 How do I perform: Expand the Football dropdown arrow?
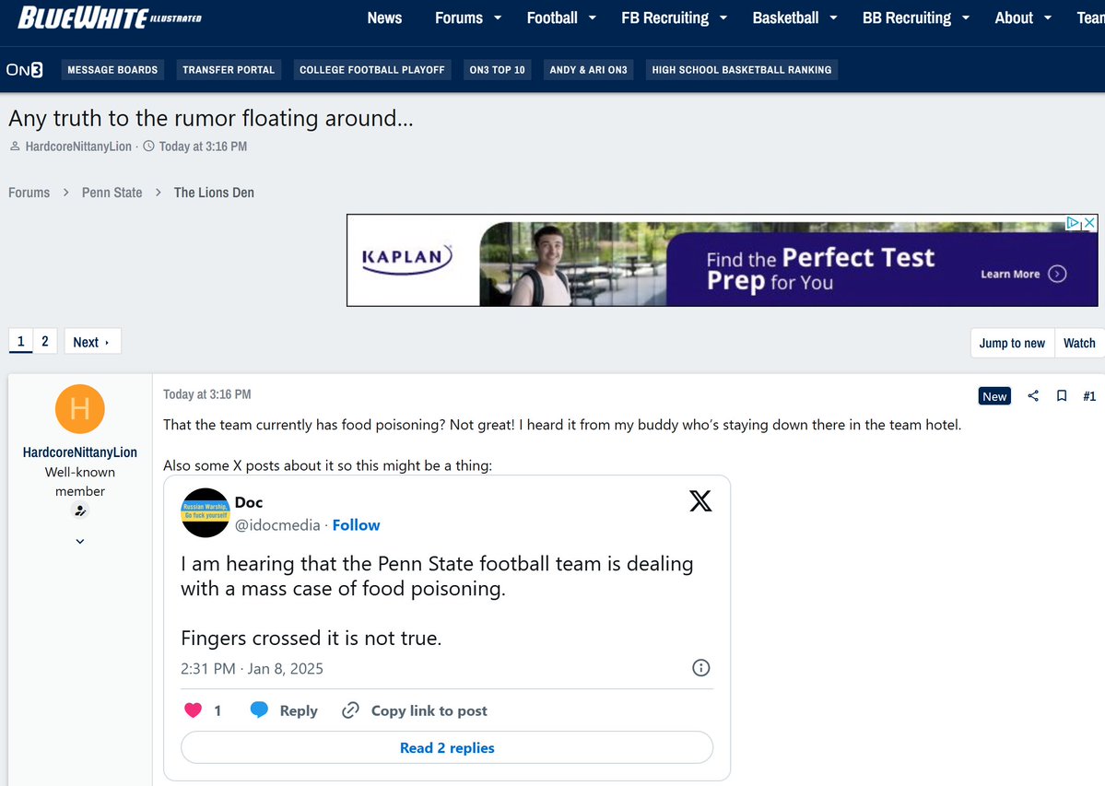click(x=592, y=18)
